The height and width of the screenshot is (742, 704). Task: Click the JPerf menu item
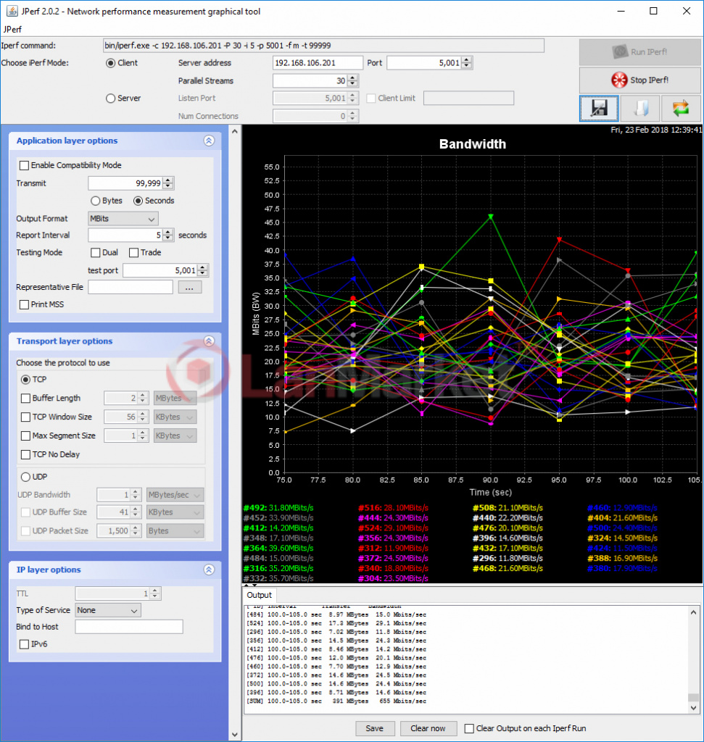click(x=12, y=30)
